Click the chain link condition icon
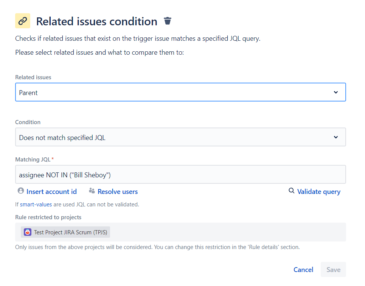The width and height of the screenshot is (365, 286). [23, 21]
